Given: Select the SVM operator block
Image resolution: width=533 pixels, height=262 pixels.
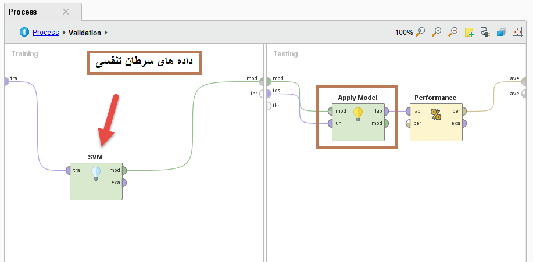Looking at the screenshot, I should (96, 186).
